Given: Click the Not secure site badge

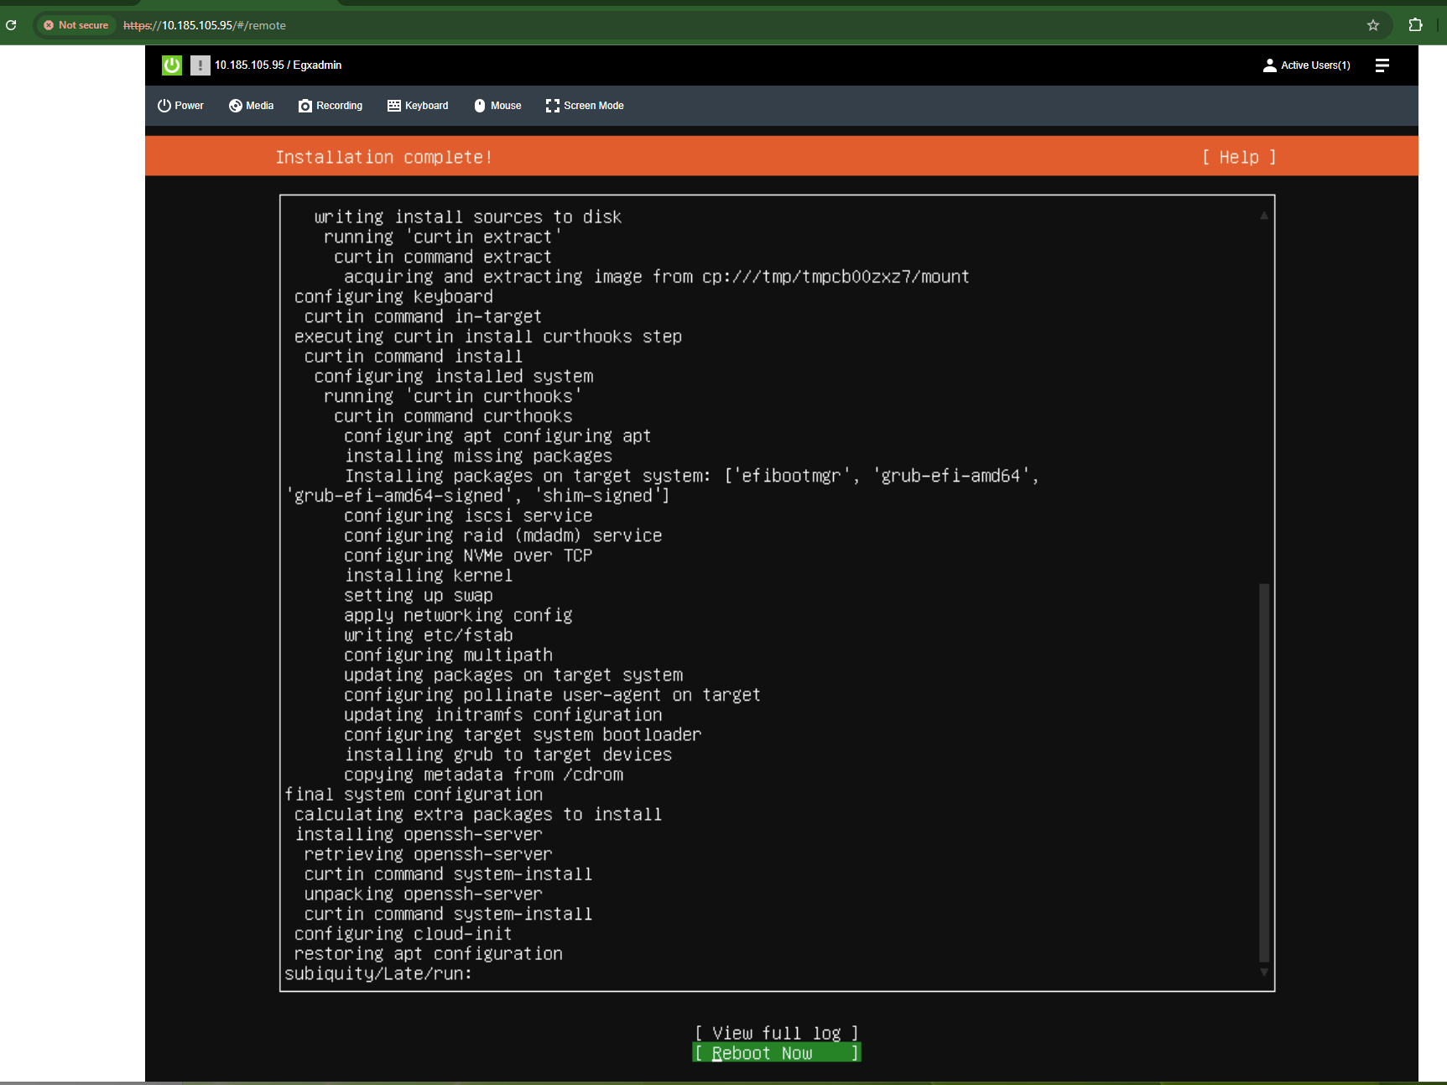Looking at the screenshot, I should click(75, 25).
